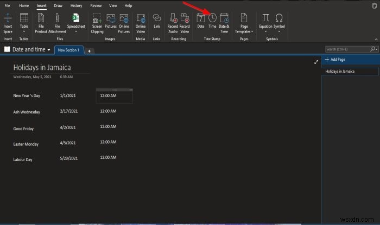Screen dimensions: 380x225
Task: Click the page date Wednesday, May 5, 2021
Action: click(32, 77)
